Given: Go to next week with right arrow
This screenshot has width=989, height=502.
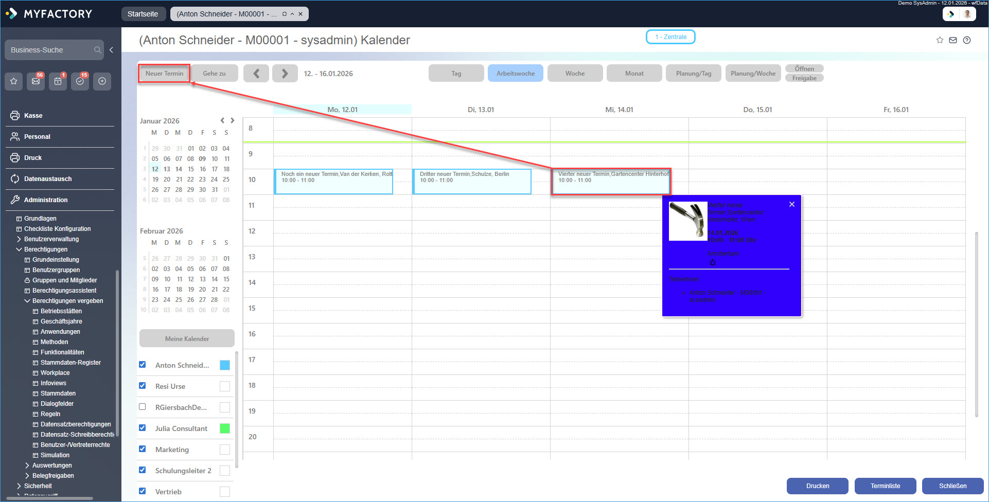Looking at the screenshot, I should 285,74.
